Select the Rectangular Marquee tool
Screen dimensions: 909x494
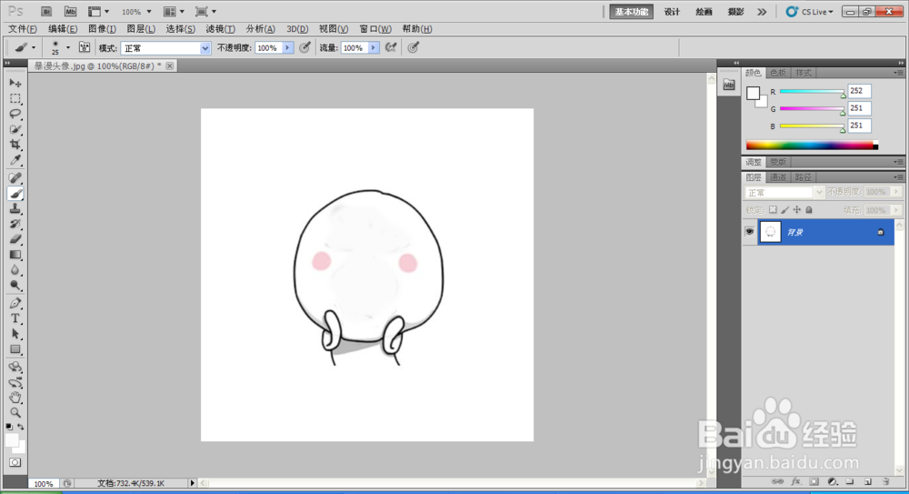point(15,98)
